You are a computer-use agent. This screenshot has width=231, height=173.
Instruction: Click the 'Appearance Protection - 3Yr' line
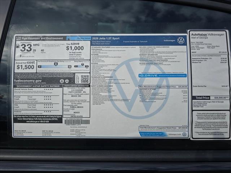click(209, 58)
